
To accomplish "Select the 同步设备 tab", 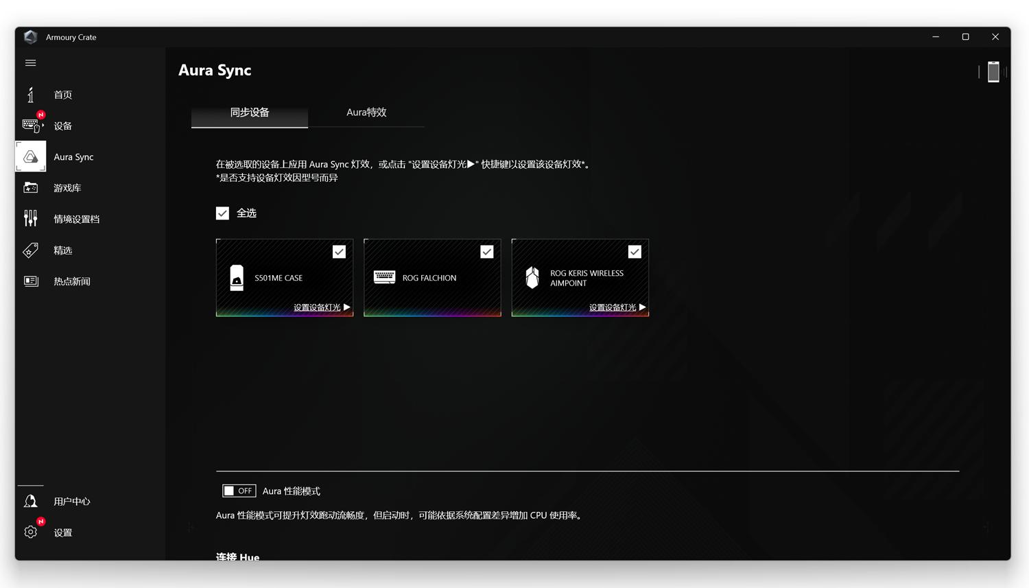I will 249,112.
